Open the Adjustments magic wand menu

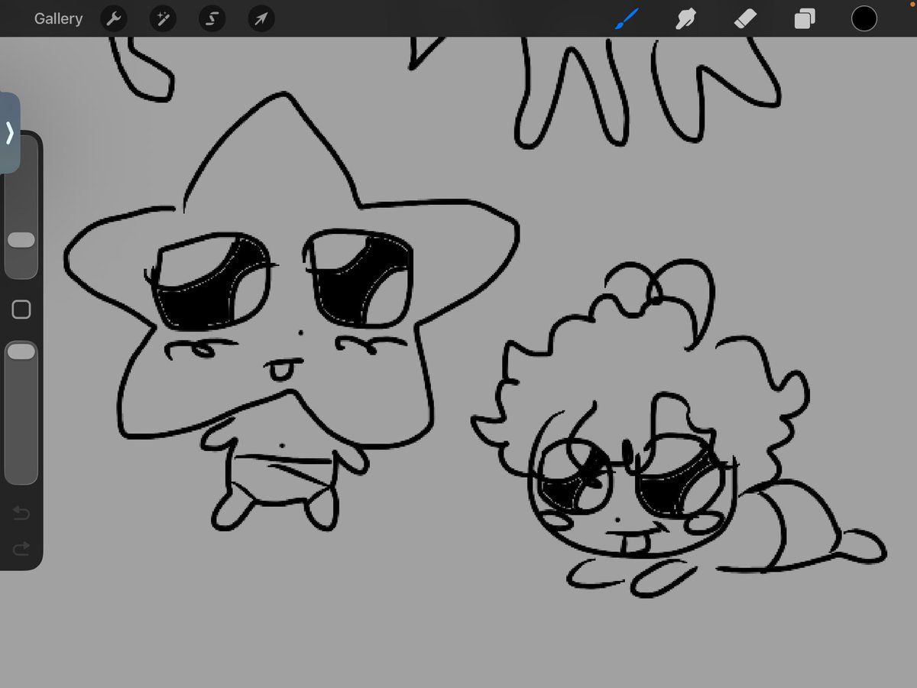click(x=163, y=19)
